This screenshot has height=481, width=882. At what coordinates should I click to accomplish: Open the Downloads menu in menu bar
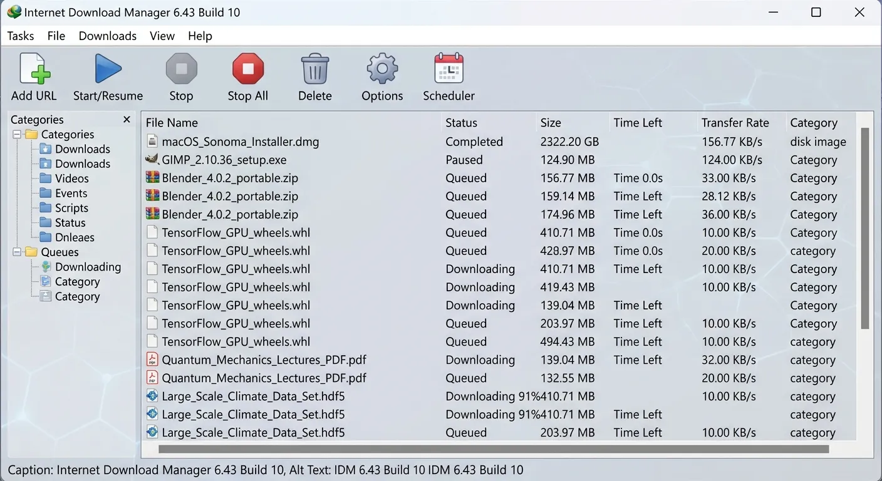pyautogui.click(x=108, y=36)
